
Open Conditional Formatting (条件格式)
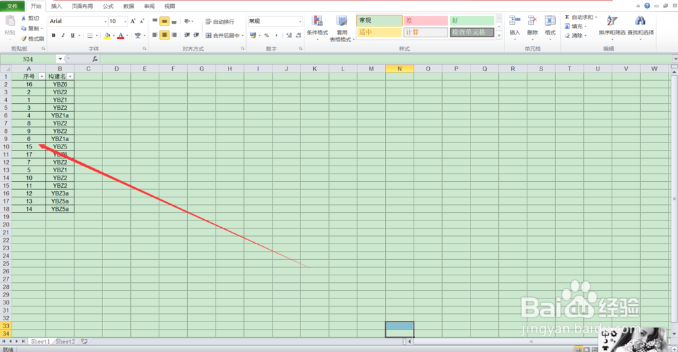pyautogui.click(x=317, y=28)
